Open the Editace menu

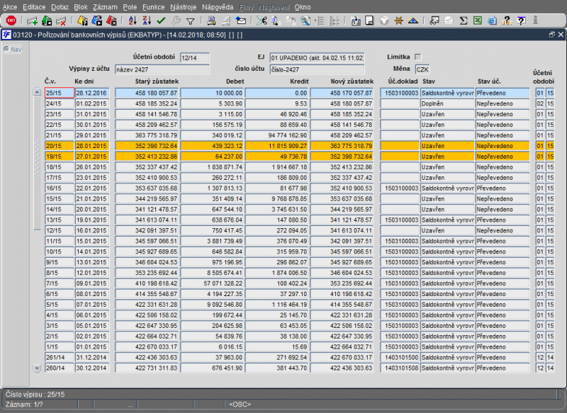point(34,6)
